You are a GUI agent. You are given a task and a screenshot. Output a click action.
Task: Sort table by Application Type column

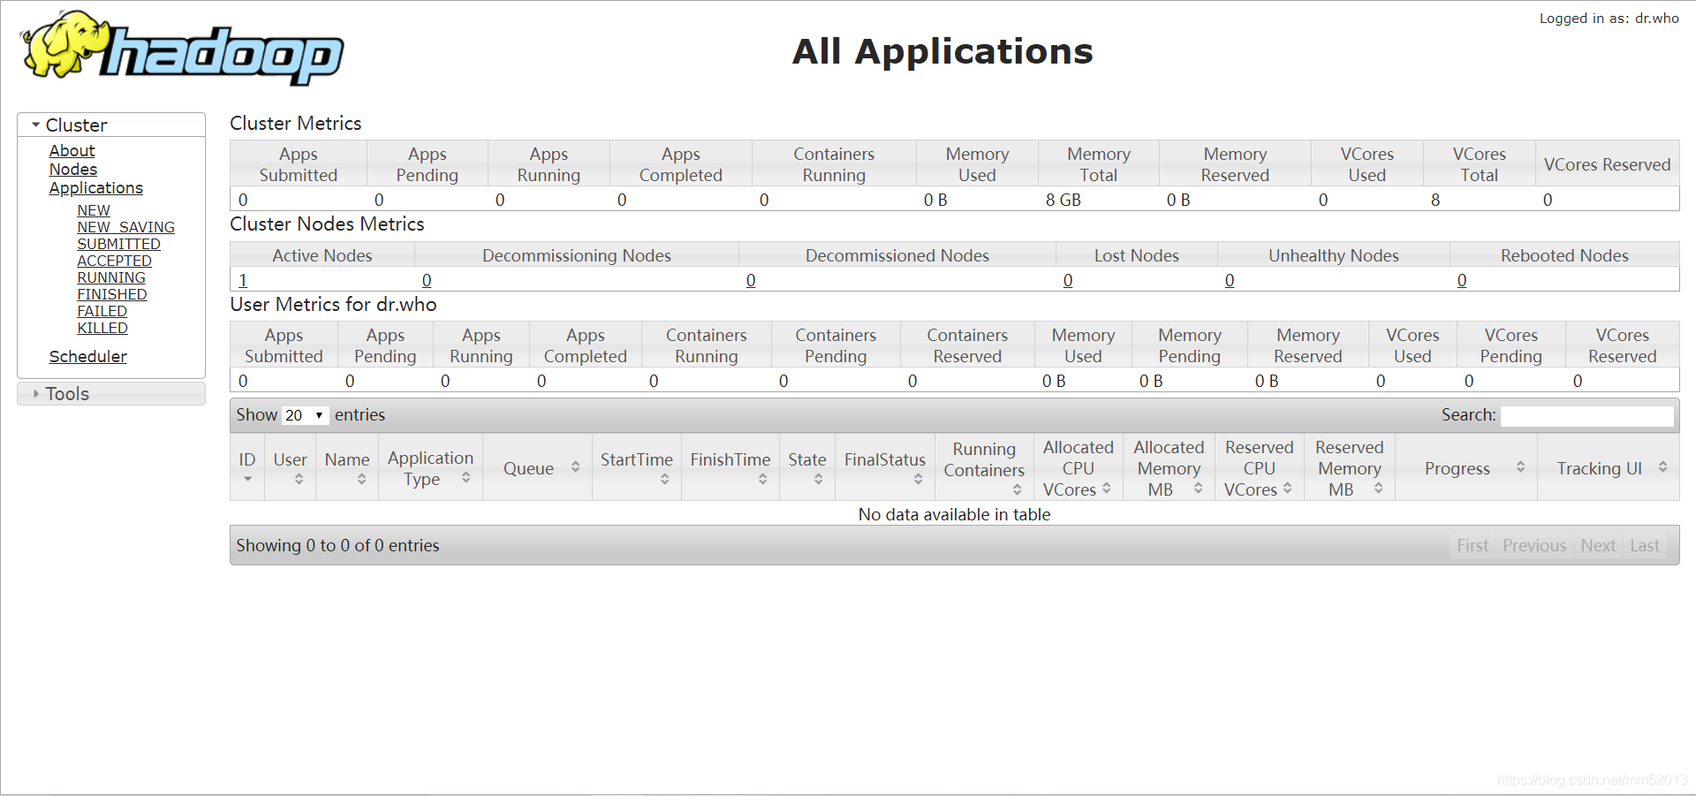click(430, 467)
